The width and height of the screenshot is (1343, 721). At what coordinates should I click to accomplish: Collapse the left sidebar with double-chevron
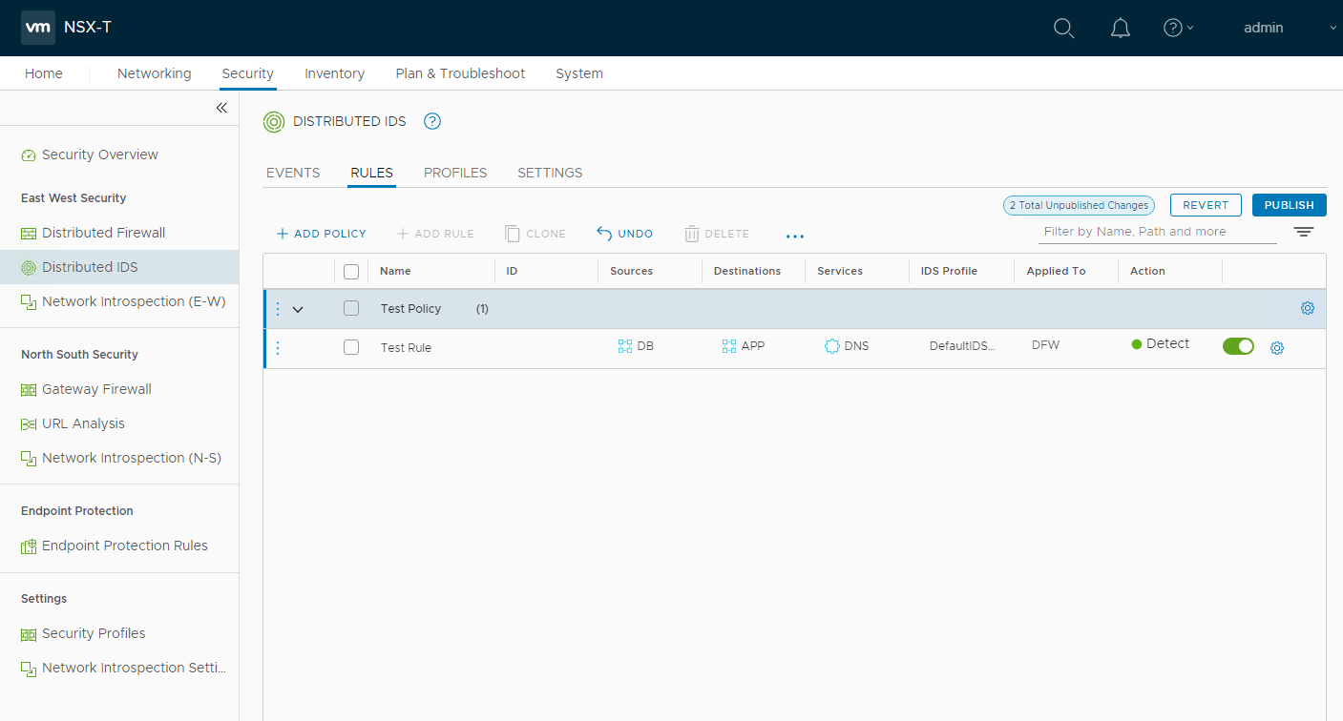click(221, 108)
